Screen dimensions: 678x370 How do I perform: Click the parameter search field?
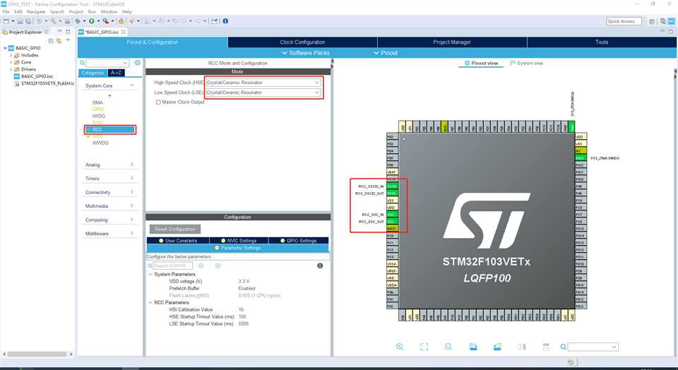(172, 265)
